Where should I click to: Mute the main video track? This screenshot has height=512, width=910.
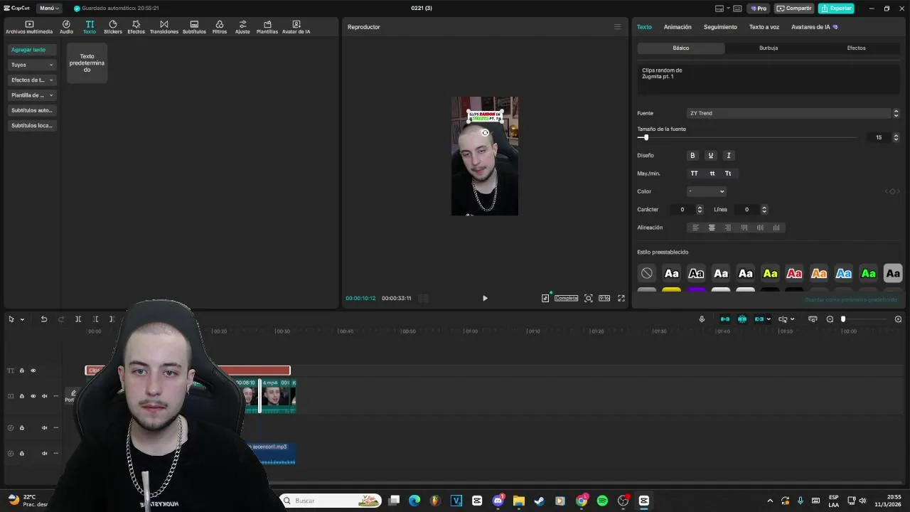tap(44, 396)
